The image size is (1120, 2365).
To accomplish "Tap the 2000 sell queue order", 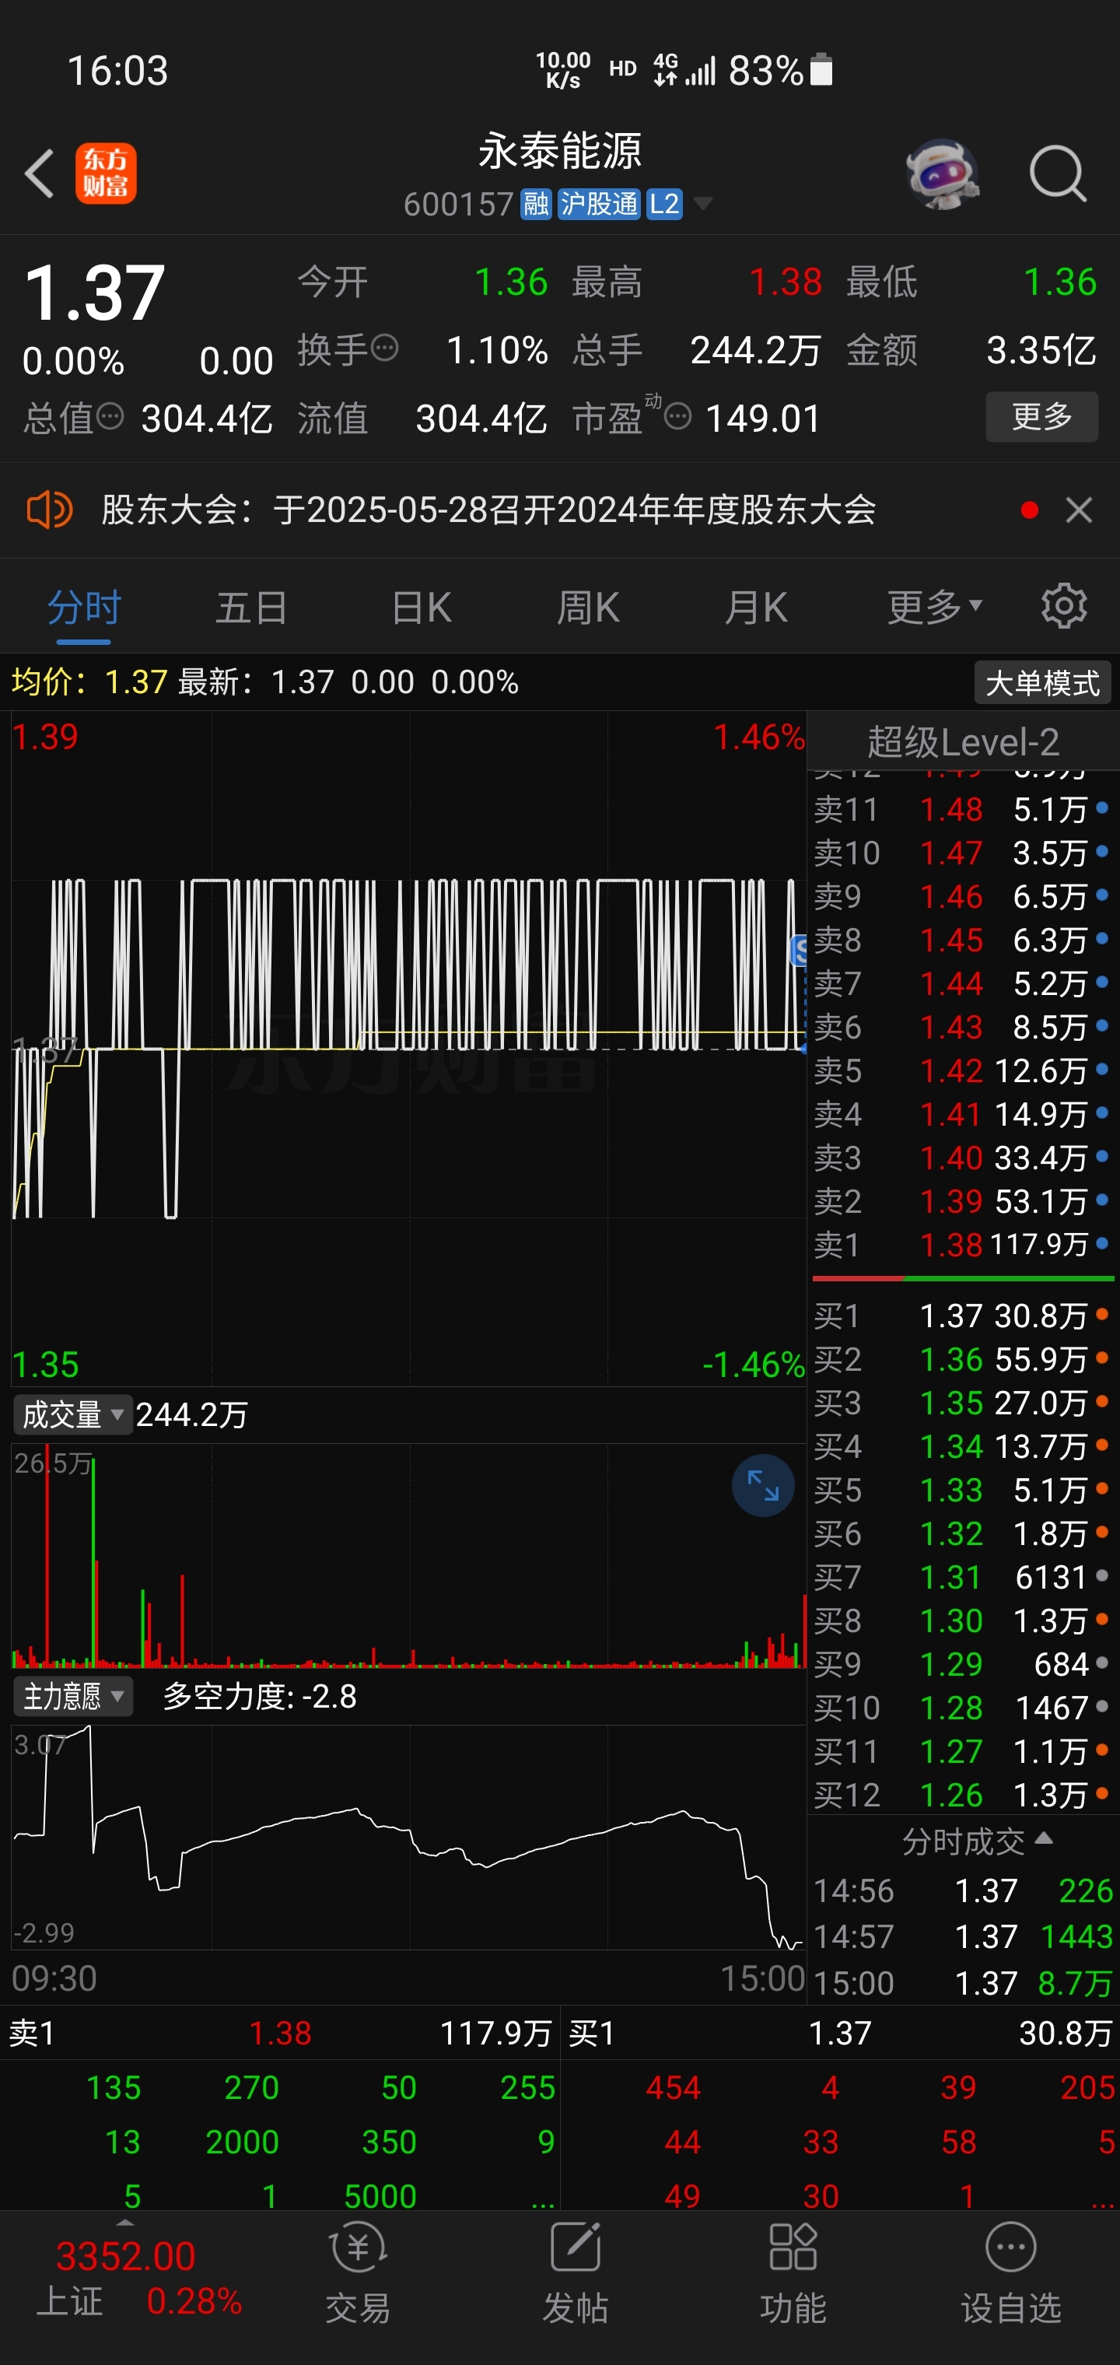I will click(243, 2142).
